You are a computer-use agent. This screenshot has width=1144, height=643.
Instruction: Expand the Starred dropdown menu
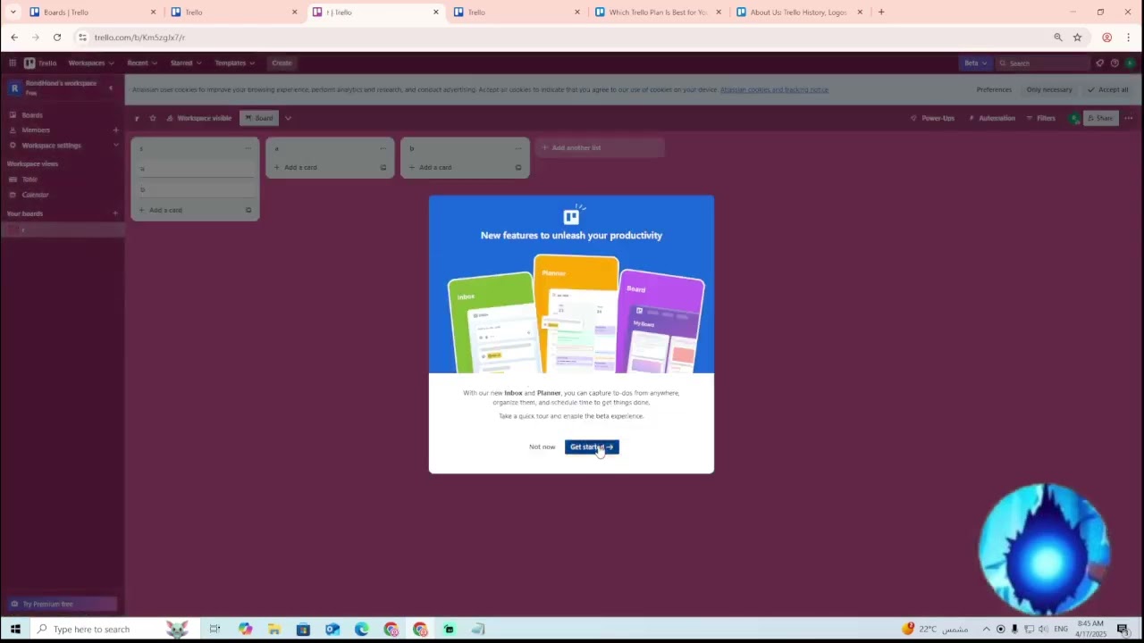click(x=186, y=63)
